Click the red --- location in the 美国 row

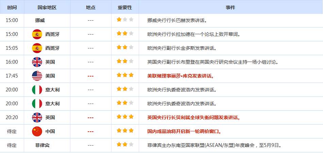coord(91,76)
